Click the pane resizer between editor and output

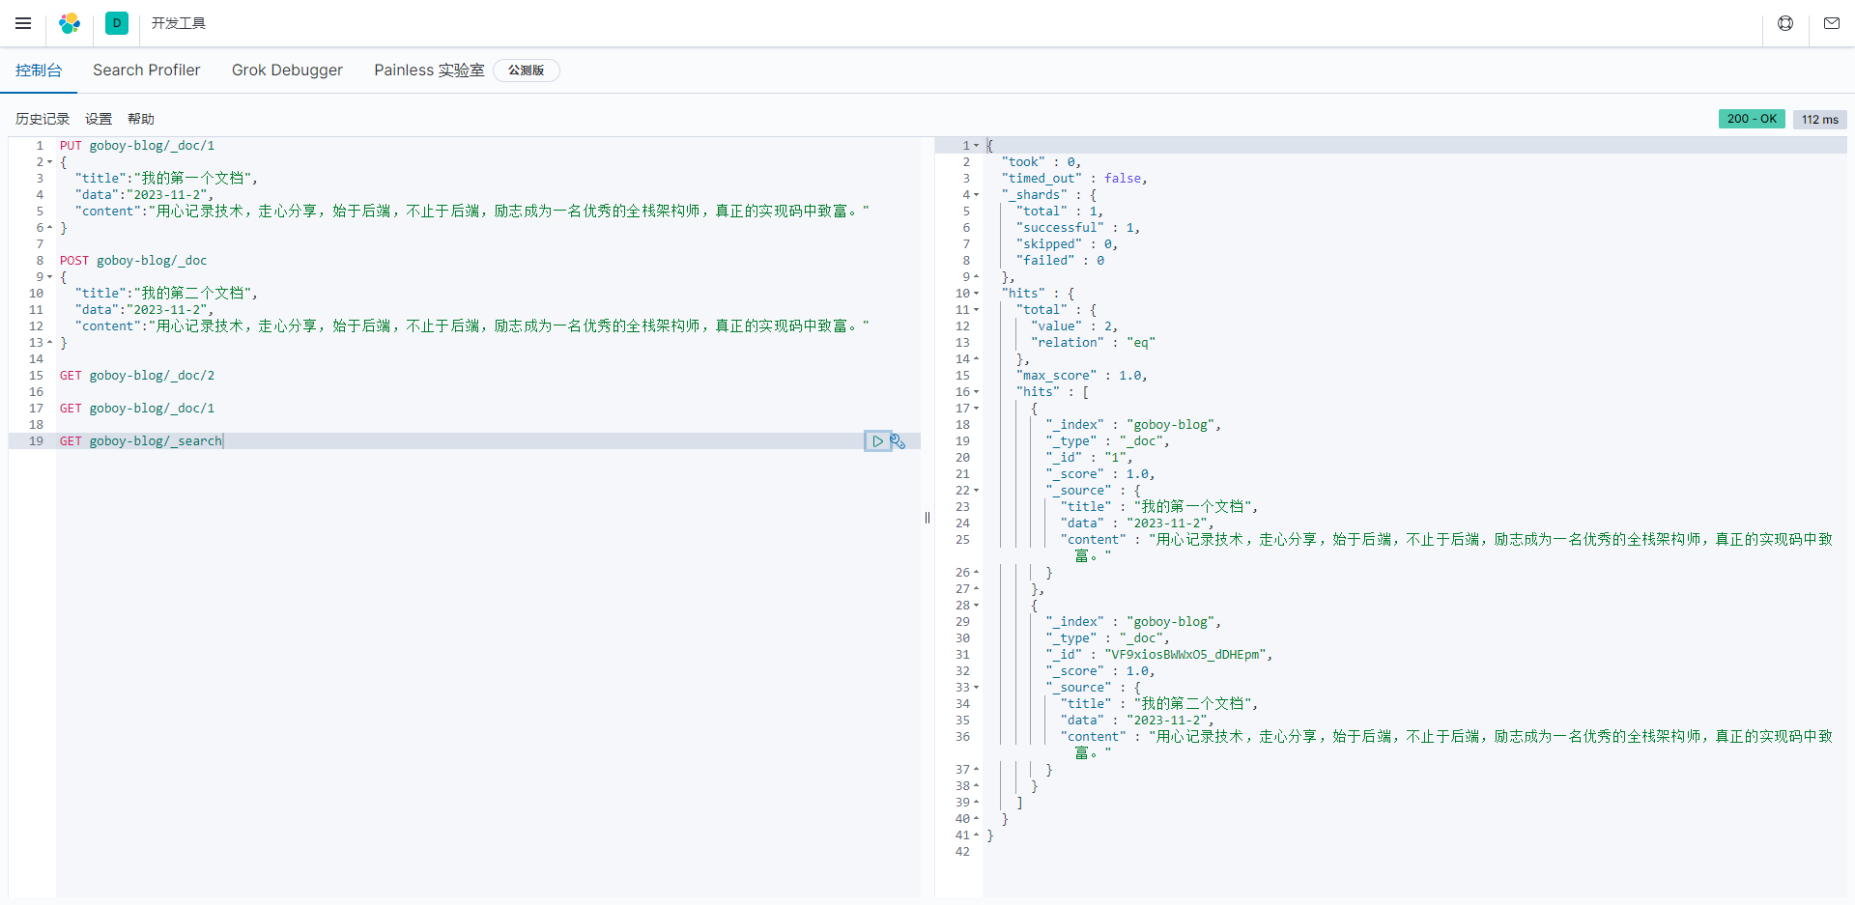point(927,518)
